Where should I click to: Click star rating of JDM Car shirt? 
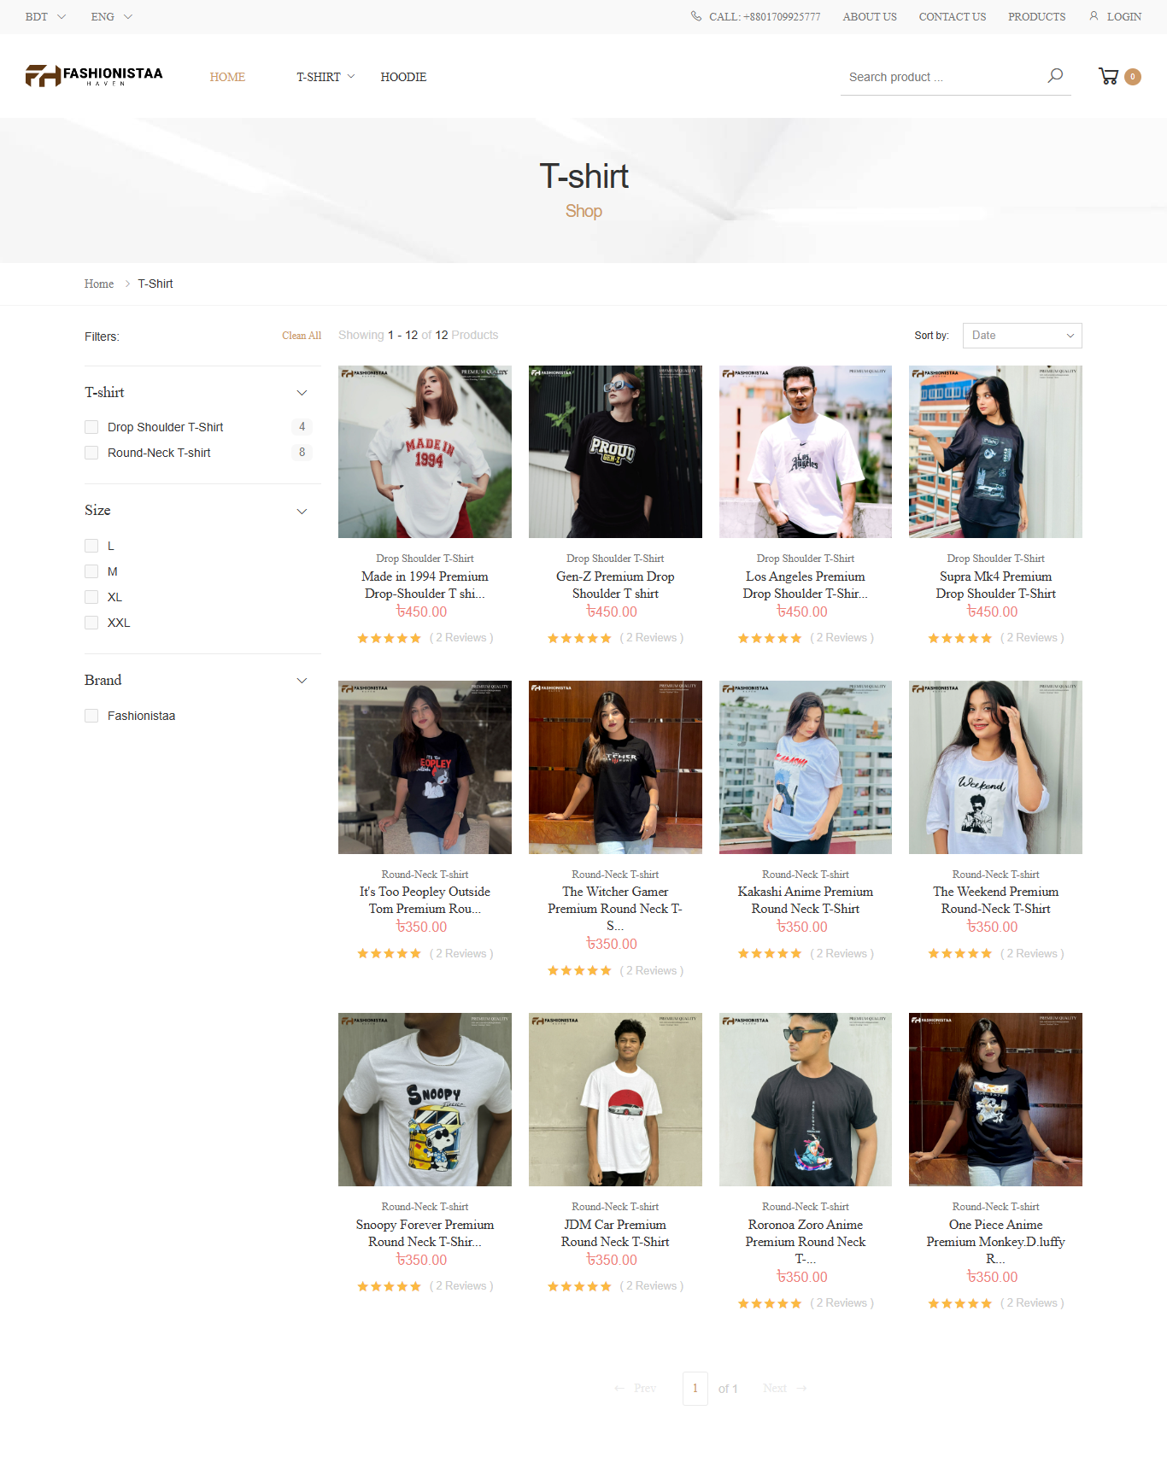579,1286
